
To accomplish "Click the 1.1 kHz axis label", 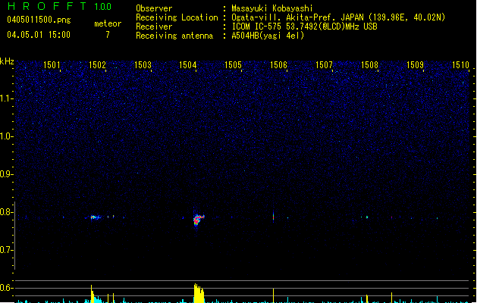I will point(6,98).
